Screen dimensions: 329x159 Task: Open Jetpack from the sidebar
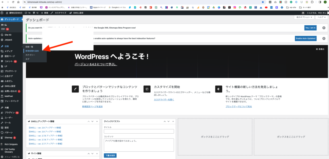[x=8, y=40]
